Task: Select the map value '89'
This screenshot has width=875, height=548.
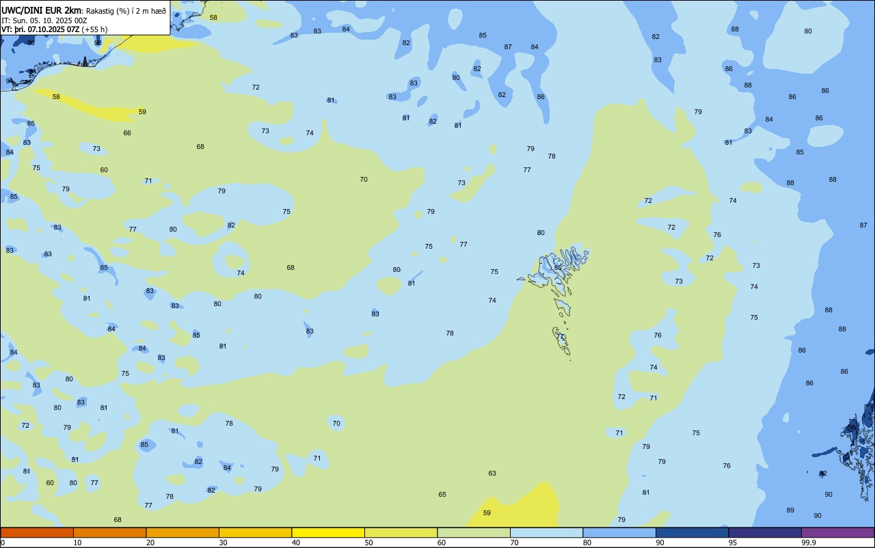Action: pos(790,510)
